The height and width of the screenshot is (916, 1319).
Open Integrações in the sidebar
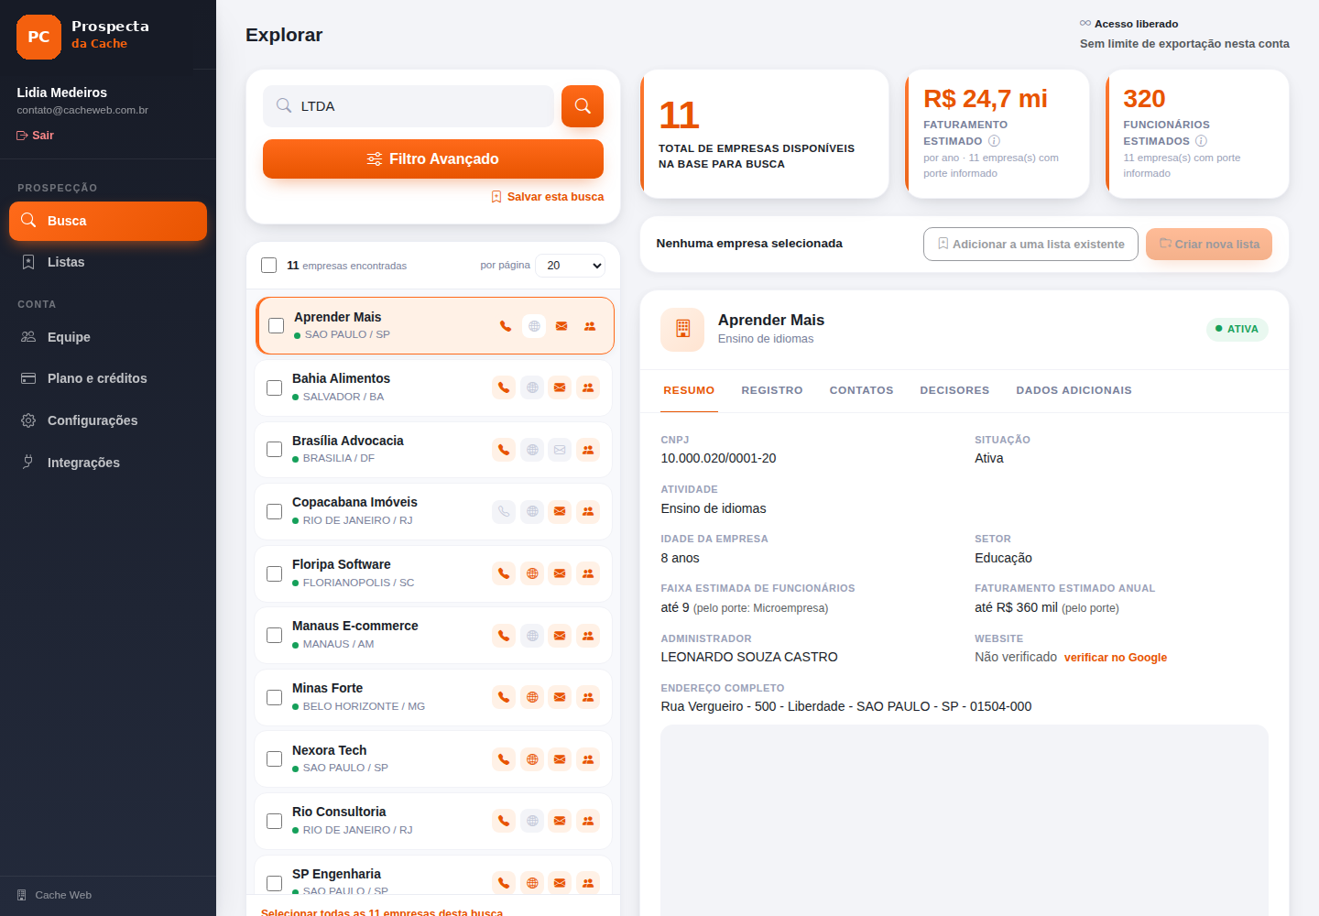coord(108,463)
